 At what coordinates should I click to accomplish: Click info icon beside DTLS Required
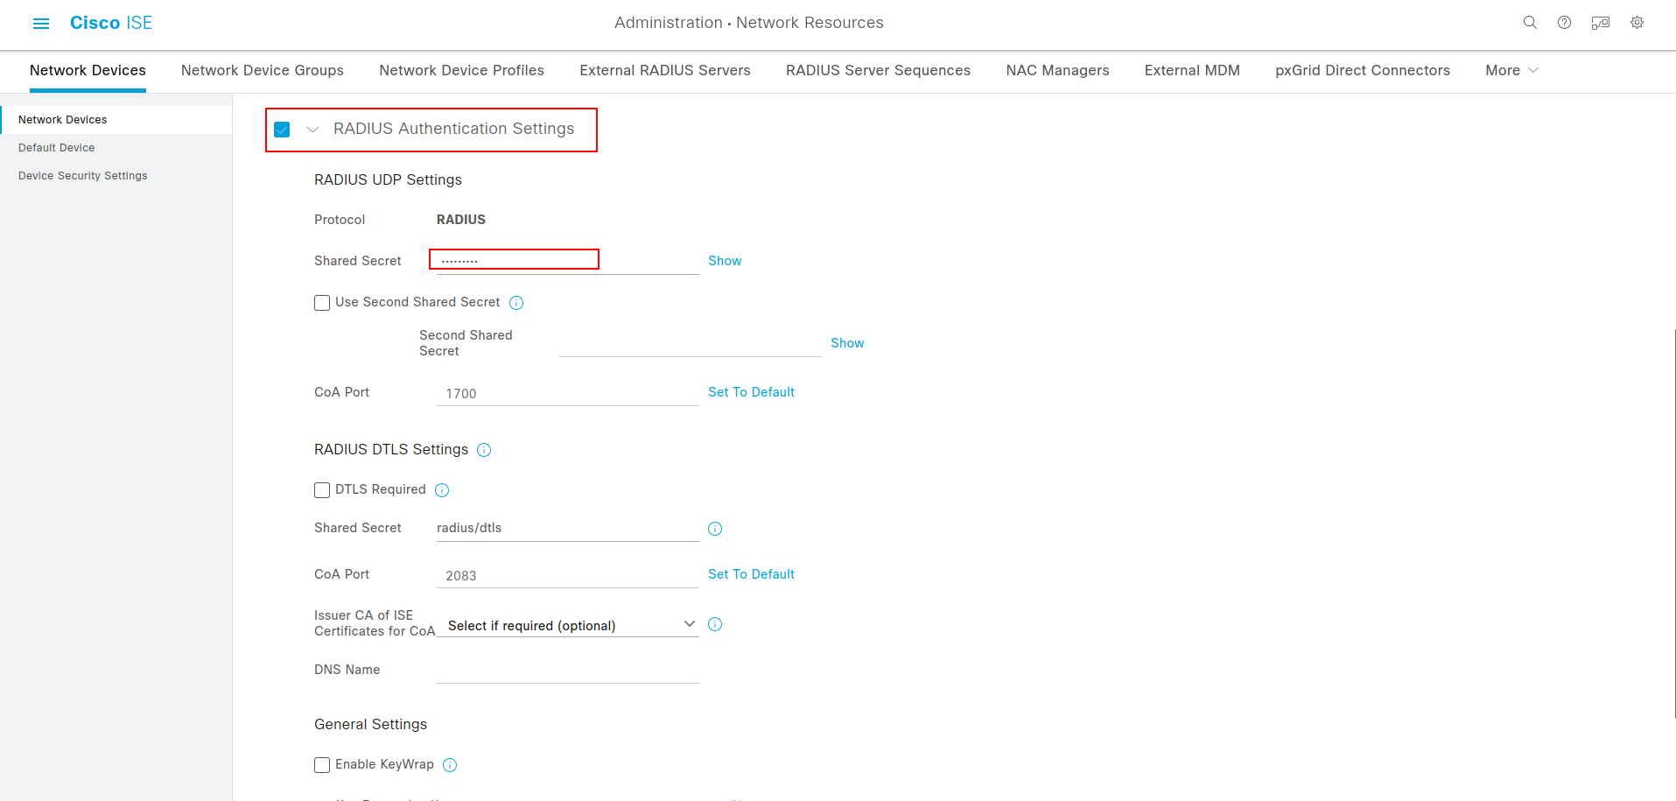coord(442,490)
